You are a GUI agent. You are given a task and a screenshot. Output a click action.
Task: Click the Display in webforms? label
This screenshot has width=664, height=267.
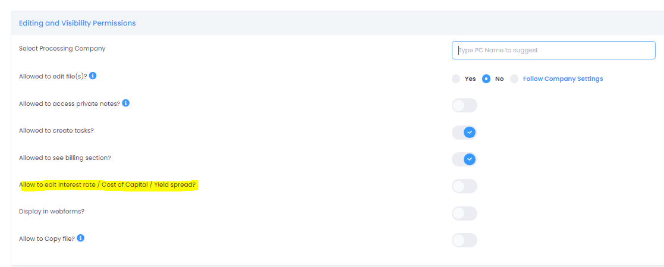tap(52, 211)
